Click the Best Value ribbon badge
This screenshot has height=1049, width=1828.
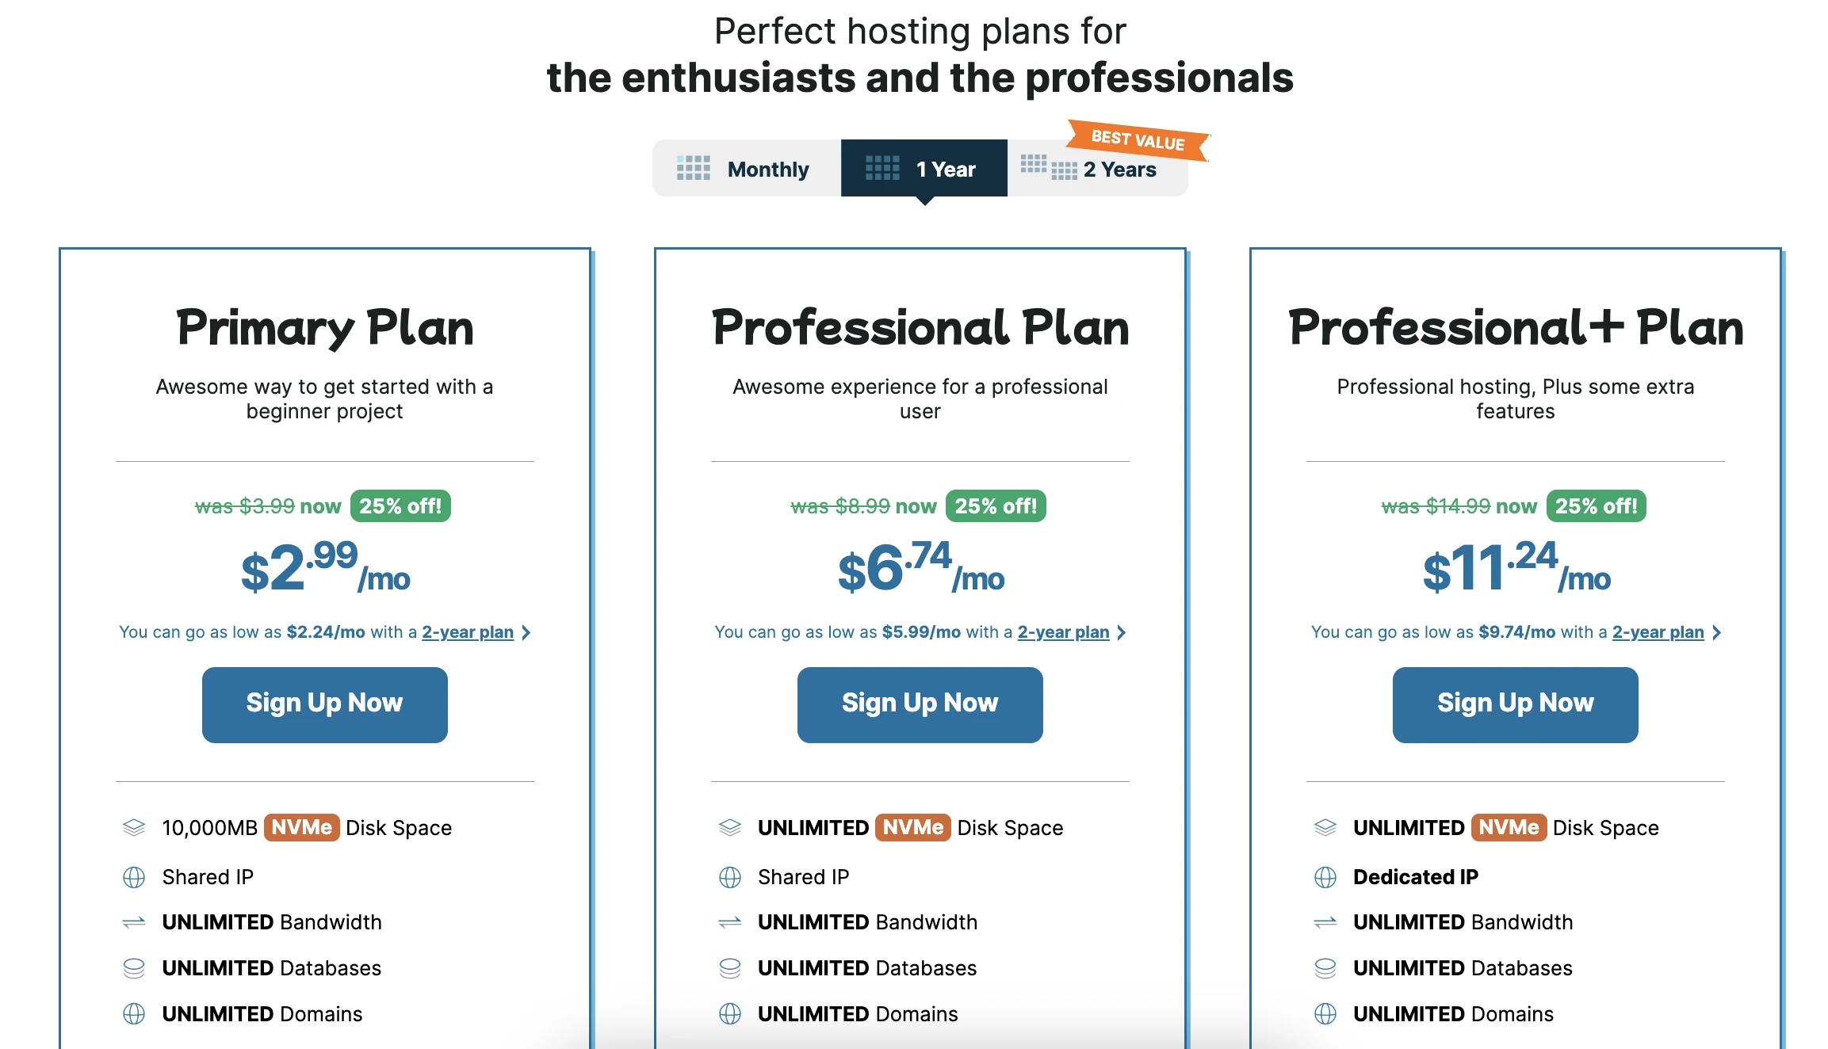click(1137, 140)
